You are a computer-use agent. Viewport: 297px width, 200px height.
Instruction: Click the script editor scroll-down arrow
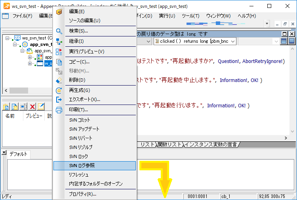pyautogui.click(x=292, y=131)
